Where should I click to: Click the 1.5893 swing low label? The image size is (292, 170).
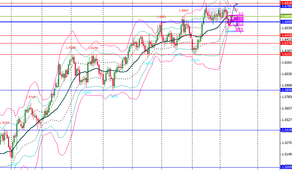[x=87, y=92]
